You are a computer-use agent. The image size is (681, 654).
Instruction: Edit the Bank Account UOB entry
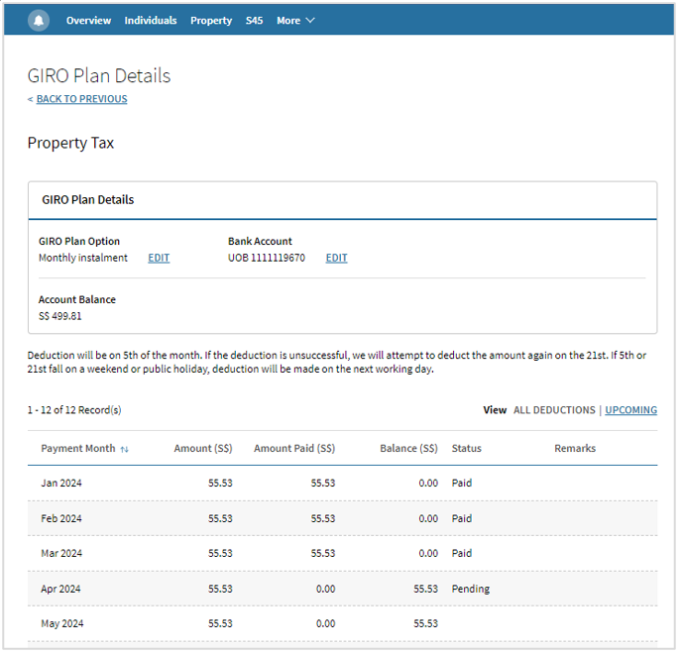pos(337,258)
